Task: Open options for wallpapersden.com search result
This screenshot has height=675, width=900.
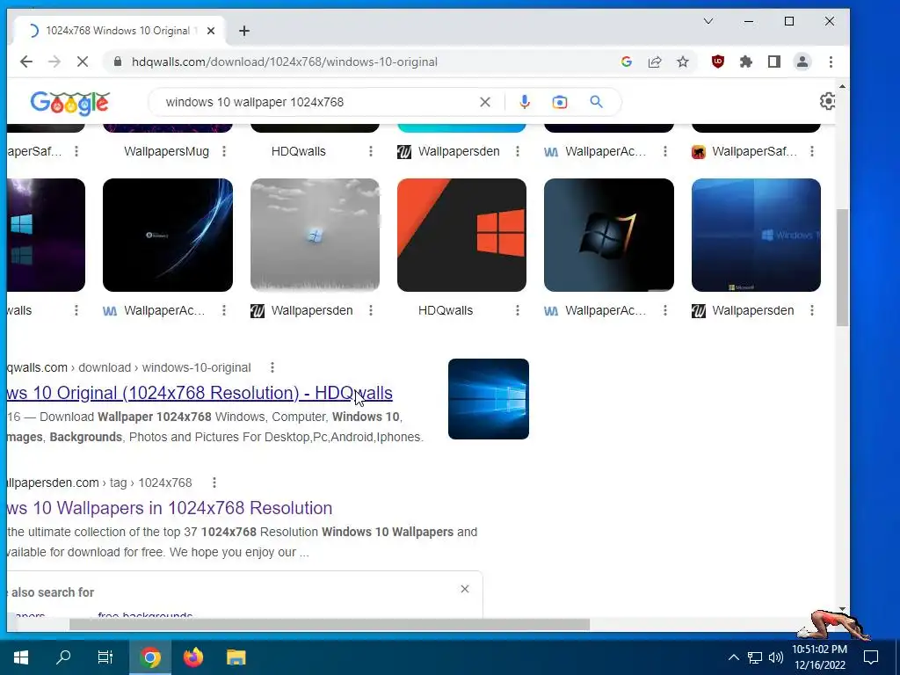Action: (x=214, y=483)
